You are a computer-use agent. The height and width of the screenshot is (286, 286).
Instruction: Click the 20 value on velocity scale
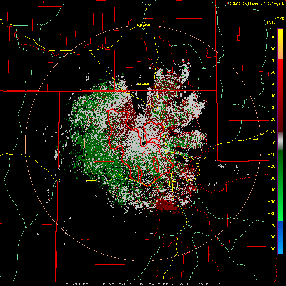tap(273, 119)
